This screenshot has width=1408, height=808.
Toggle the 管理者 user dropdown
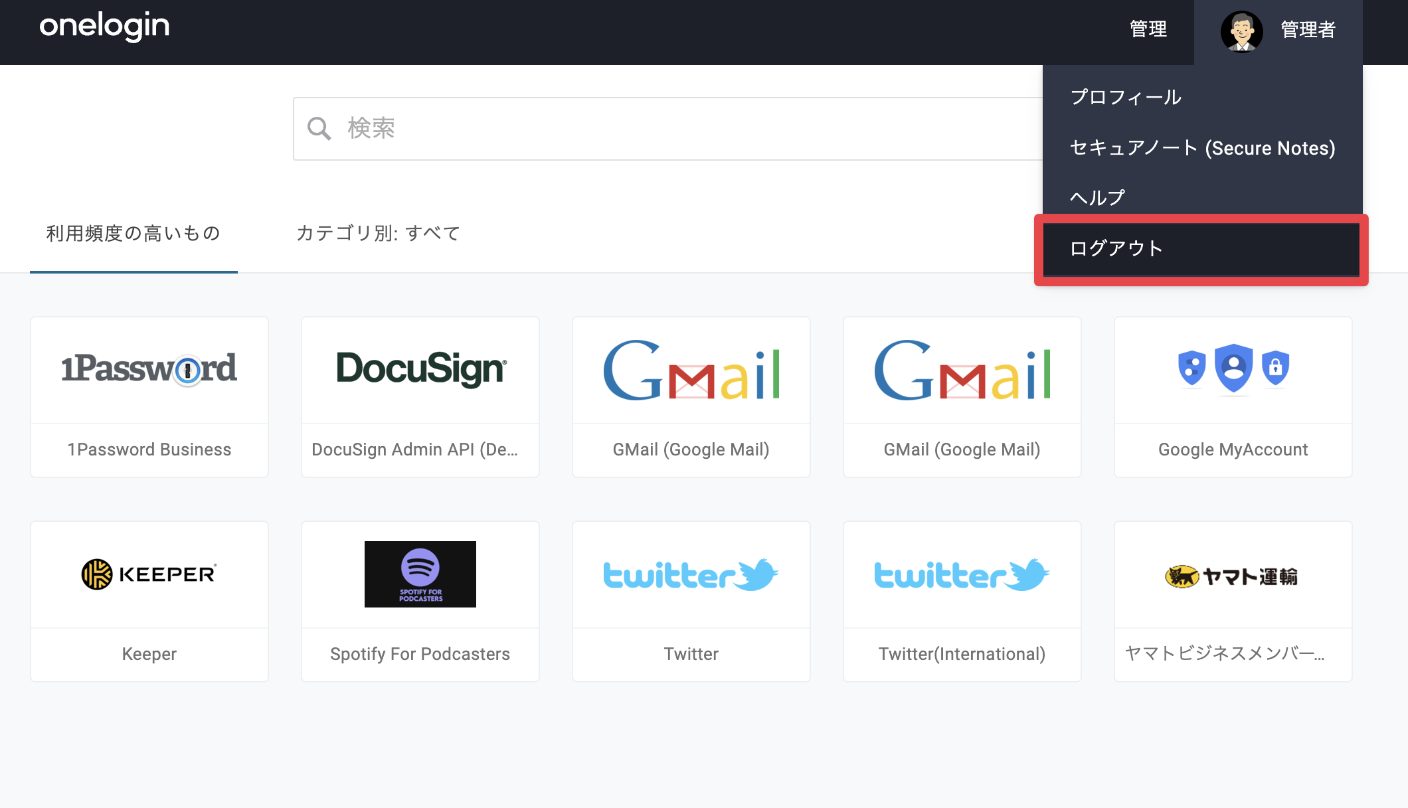coord(1278,32)
